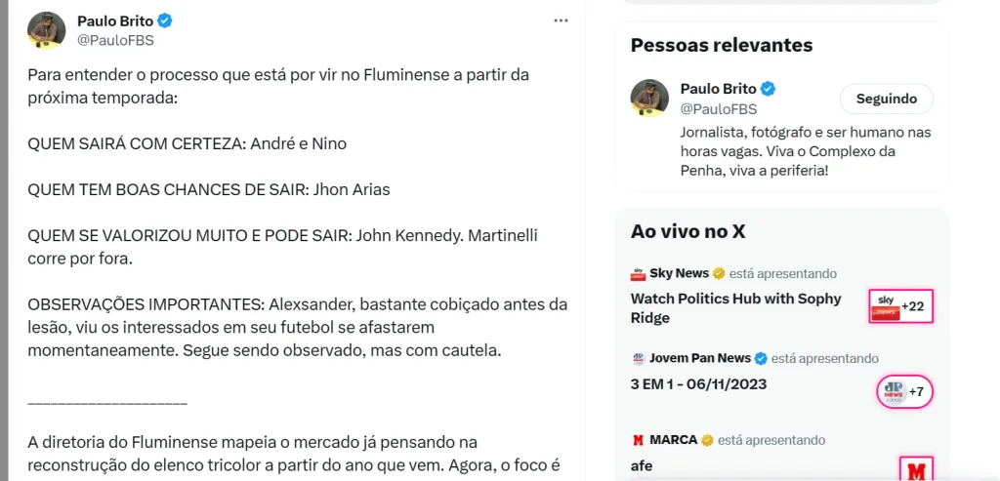Image resolution: width=1000 pixels, height=481 pixels.
Task: Click verified badge in Pessoas relevantes panel
Action: pyautogui.click(x=769, y=89)
